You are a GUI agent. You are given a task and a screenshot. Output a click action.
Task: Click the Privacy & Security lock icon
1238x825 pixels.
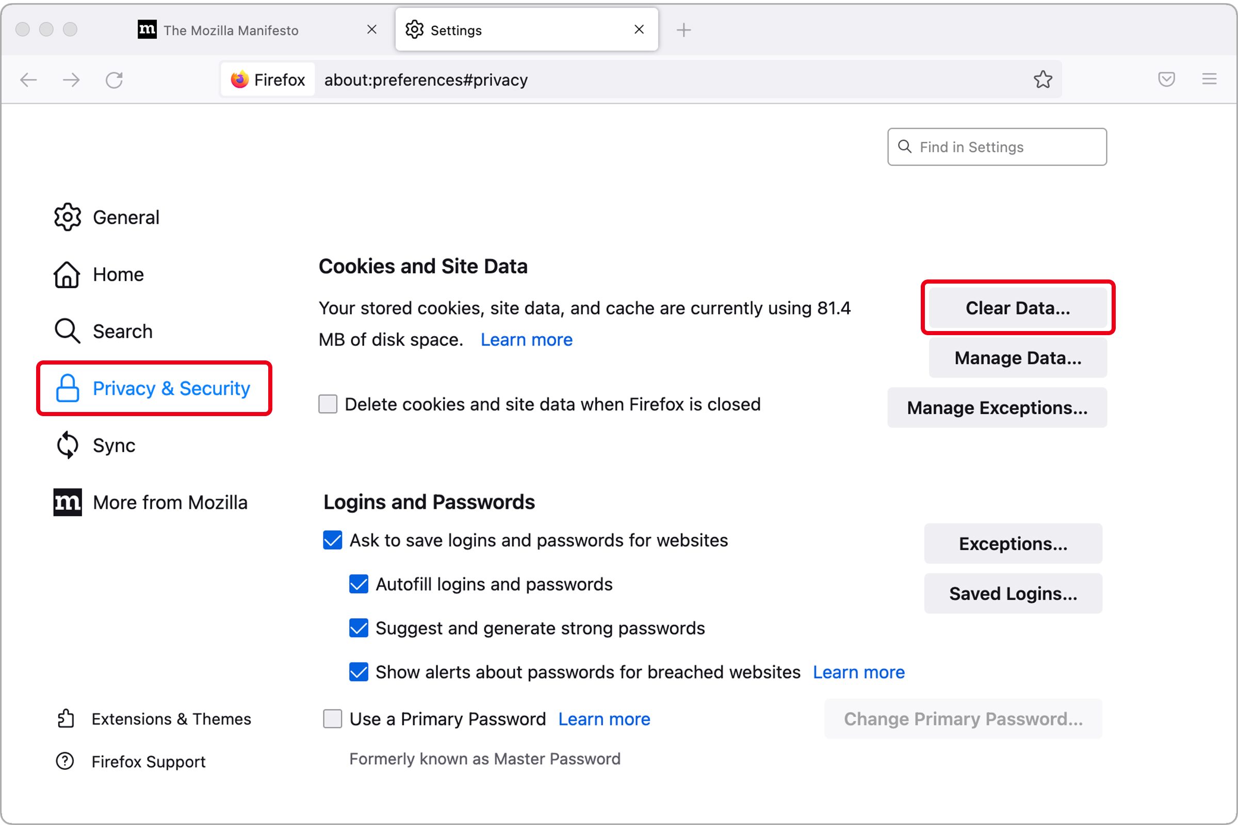click(67, 388)
